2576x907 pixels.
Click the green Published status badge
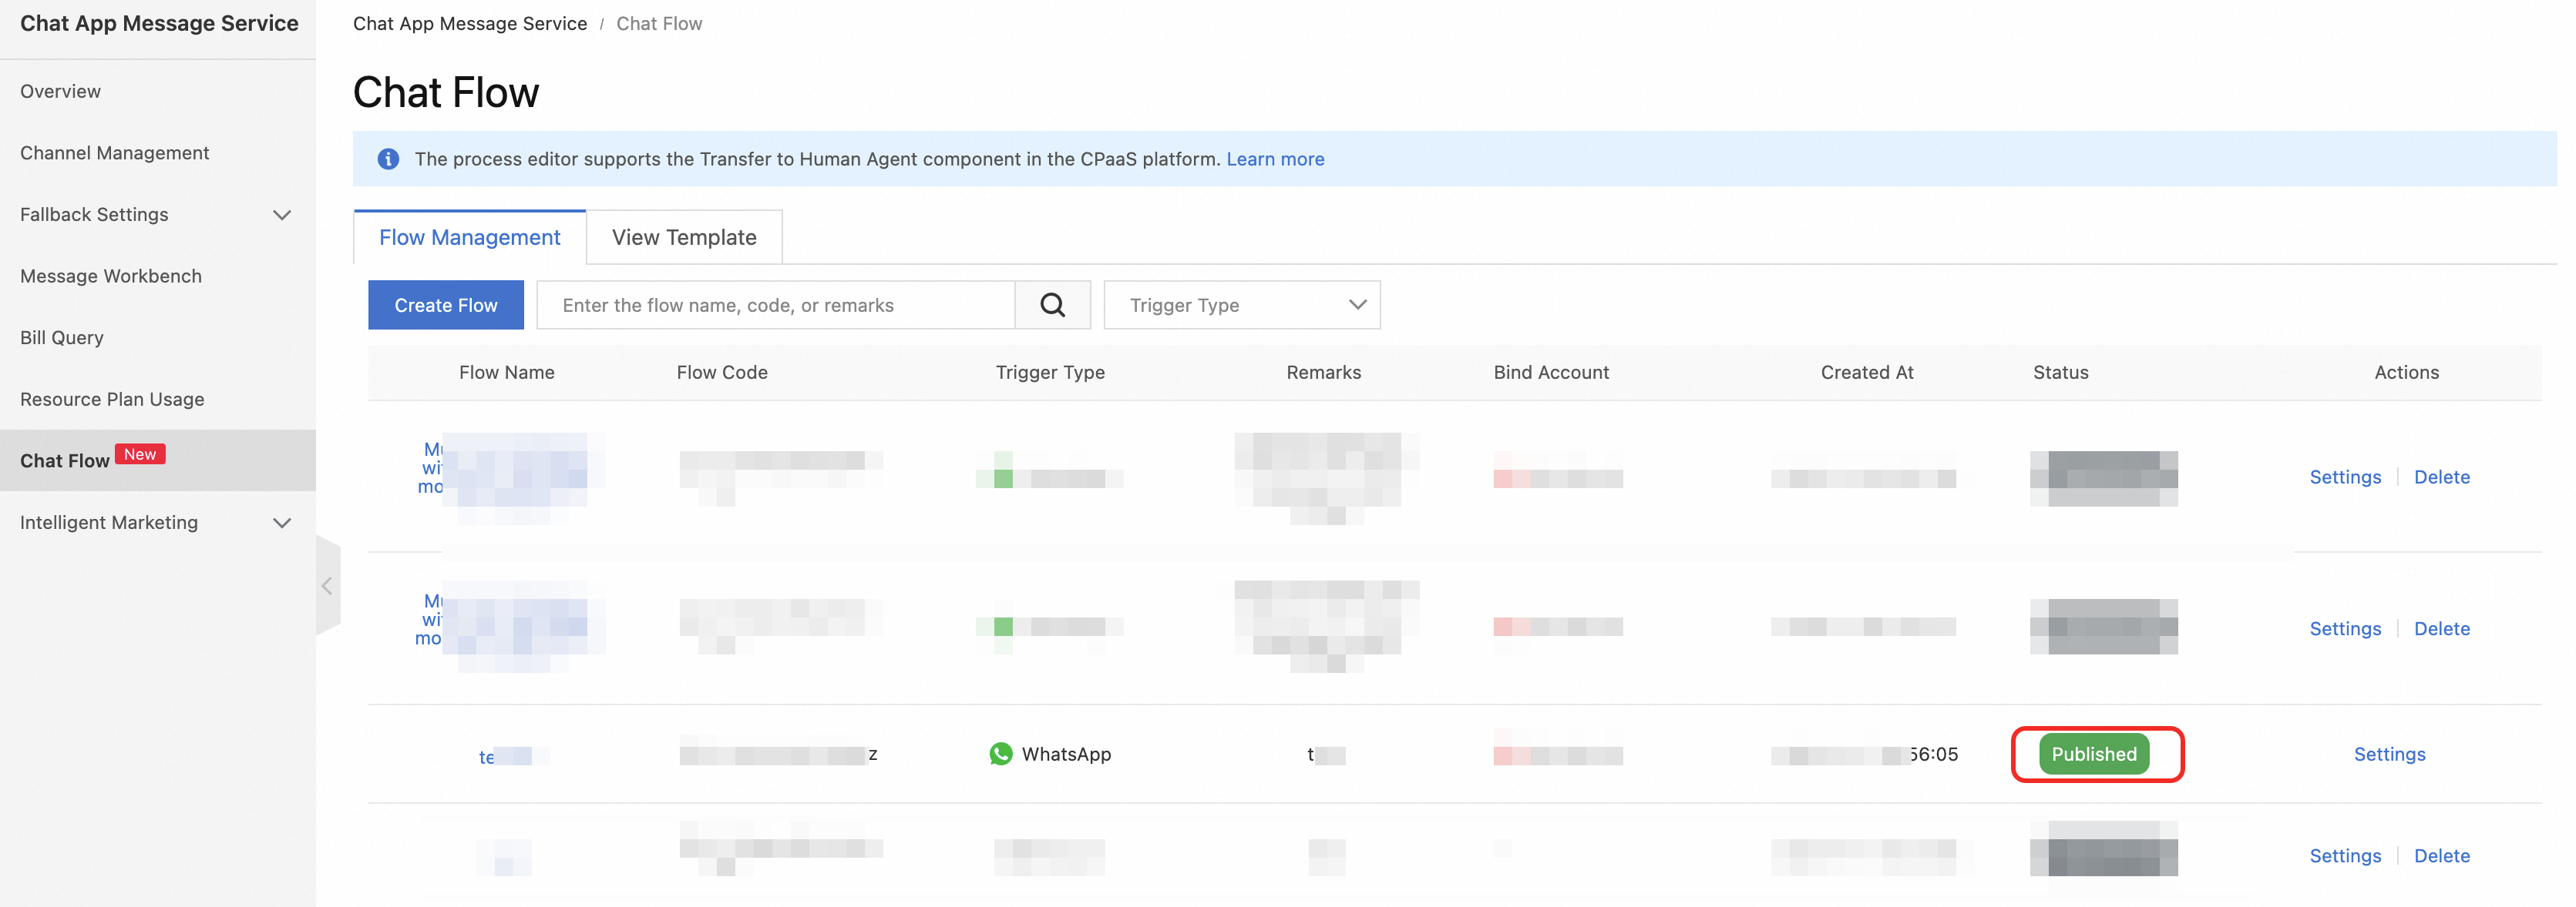[x=2094, y=755]
